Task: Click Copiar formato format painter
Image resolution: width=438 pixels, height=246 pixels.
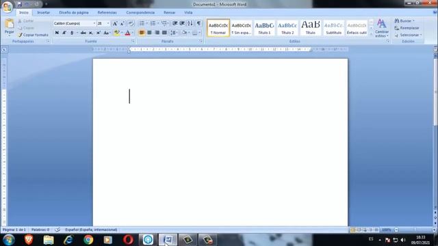Action: pos(33,35)
